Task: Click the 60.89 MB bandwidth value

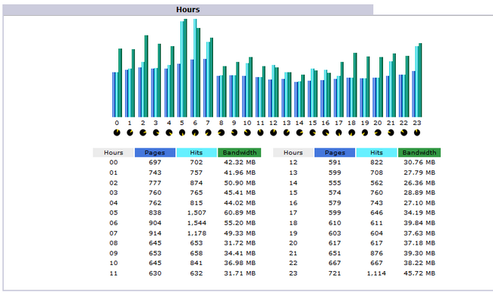Action: click(x=240, y=213)
